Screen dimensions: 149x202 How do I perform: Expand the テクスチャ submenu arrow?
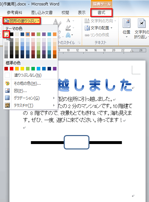[x=54, y=105]
